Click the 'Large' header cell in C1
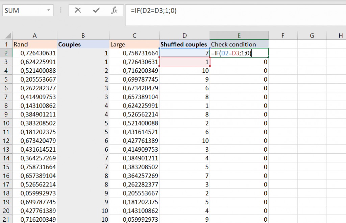 (x=134, y=44)
